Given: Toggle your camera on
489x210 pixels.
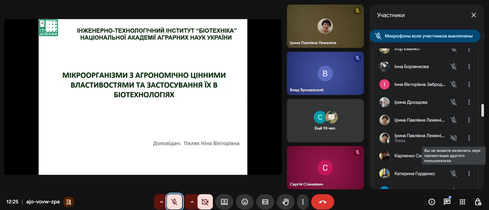Looking at the screenshot, I should click(205, 202).
